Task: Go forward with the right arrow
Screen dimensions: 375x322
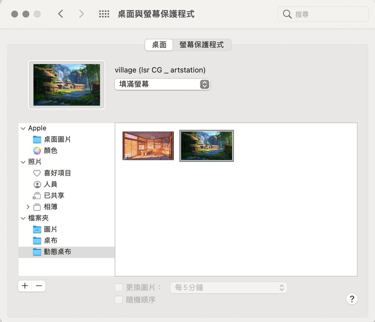Action: 81,14
